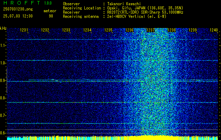
Task: Click the kHz axis unit label
Action: tap(3, 28)
